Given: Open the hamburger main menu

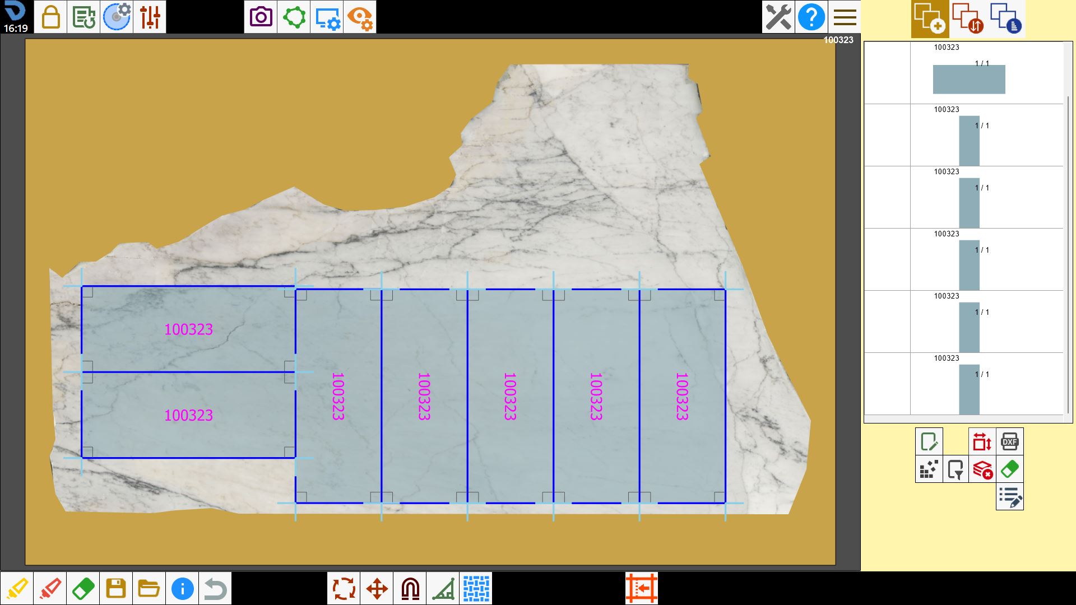Looking at the screenshot, I should tap(845, 17).
